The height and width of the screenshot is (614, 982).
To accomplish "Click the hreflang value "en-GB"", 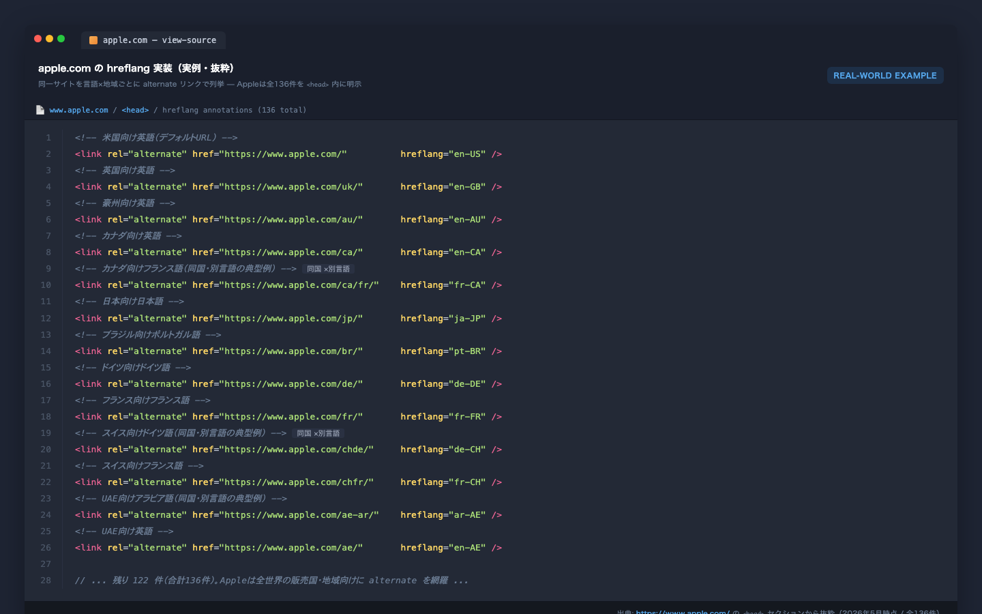I will point(467,187).
